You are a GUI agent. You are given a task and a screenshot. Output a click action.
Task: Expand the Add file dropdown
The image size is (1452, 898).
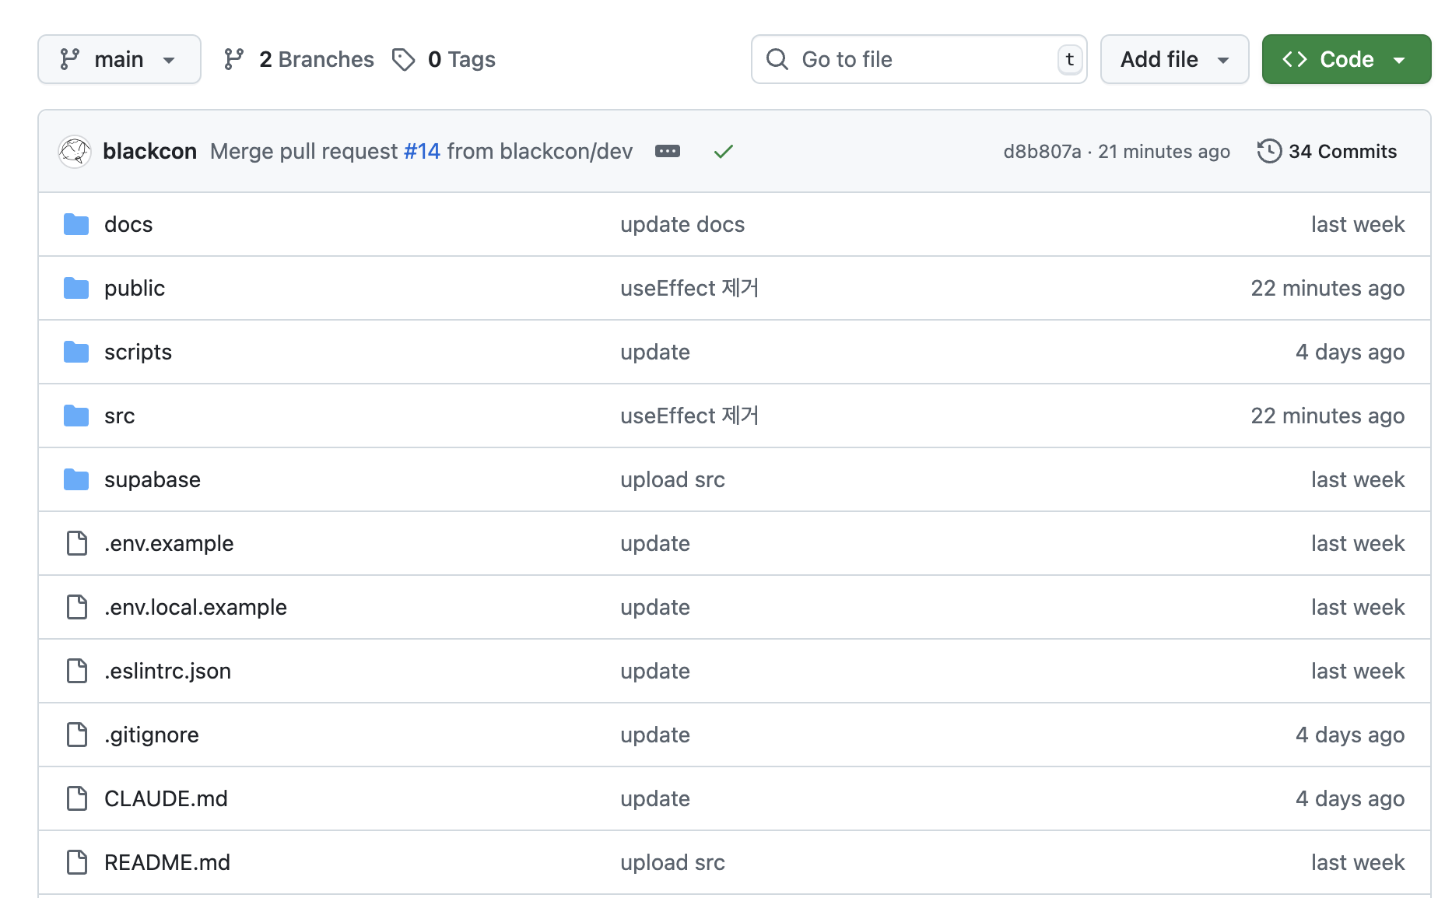(x=1174, y=59)
